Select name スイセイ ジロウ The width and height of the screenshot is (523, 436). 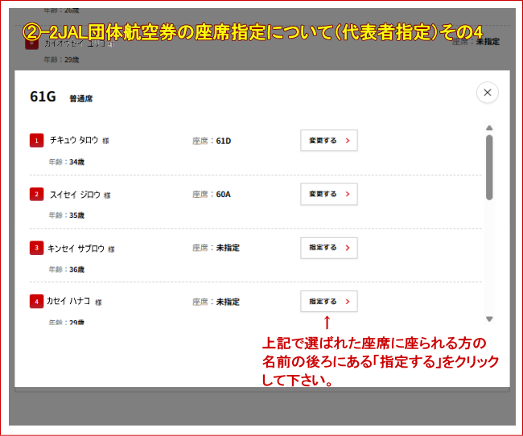pyautogui.click(x=75, y=195)
